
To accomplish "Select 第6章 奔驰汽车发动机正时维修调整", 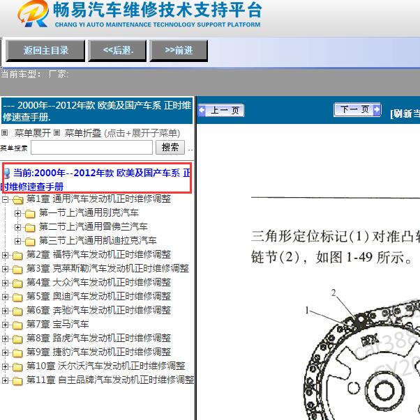I will pyautogui.click(x=98, y=310).
